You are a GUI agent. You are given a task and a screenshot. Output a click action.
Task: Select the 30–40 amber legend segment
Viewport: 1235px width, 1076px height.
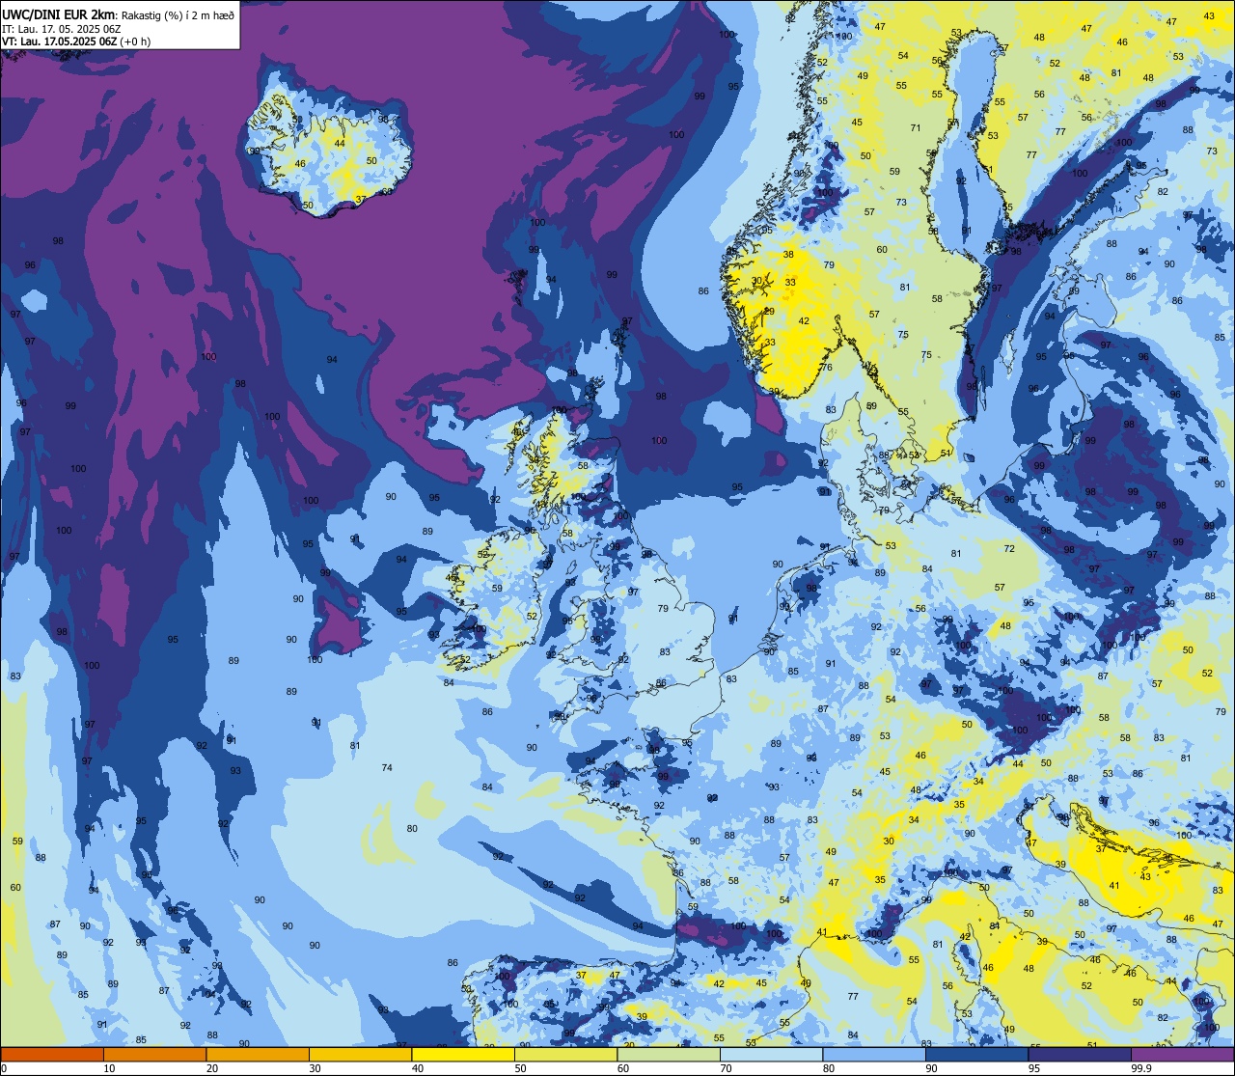(360, 1055)
